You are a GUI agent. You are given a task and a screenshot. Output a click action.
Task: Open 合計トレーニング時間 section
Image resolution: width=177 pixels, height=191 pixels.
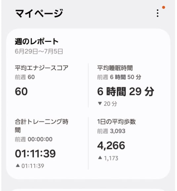(x=42, y=126)
